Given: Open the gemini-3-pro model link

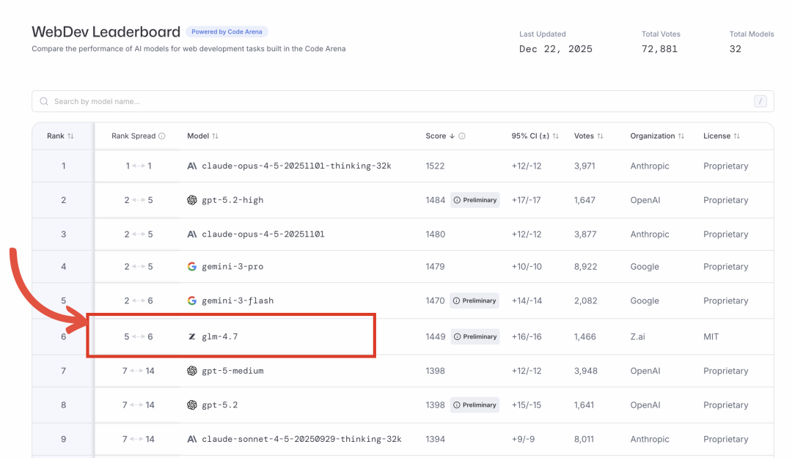Looking at the screenshot, I should (232, 267).
